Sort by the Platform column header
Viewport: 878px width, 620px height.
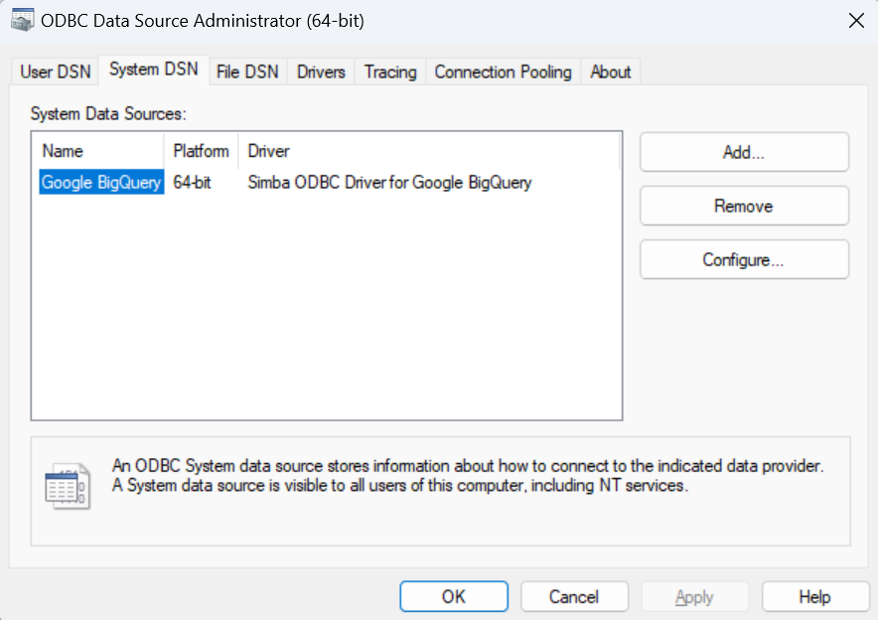pos(201,151)
